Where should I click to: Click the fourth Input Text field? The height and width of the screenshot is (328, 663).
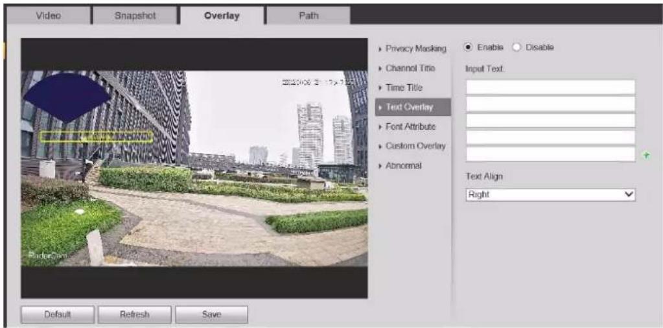pos(550,137)
